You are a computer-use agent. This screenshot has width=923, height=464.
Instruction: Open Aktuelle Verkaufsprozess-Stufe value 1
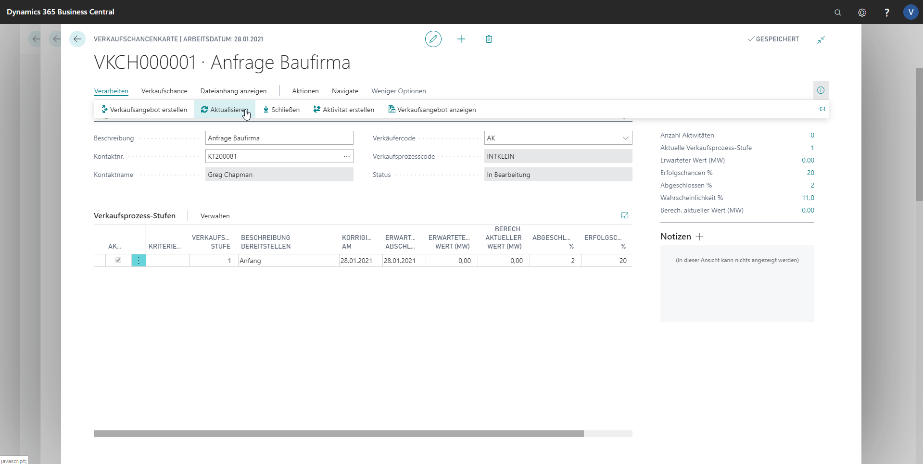[812, 148]
